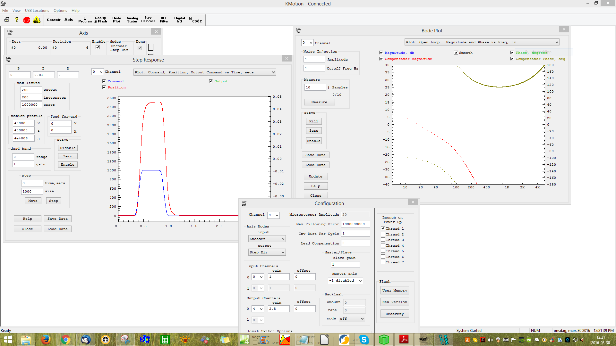Open the Options menu
Viewport: 616px width, 346px height.
click(60, 11)
